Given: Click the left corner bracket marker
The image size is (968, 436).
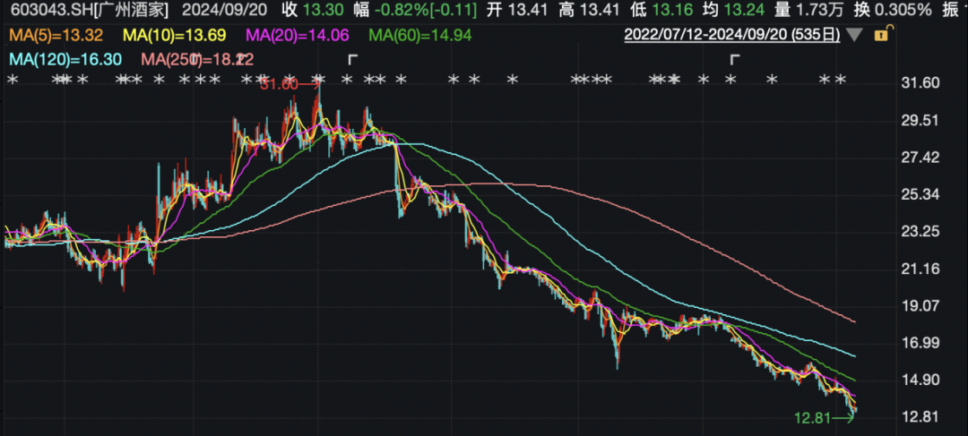Looking at the screenshot, I should 353,60.
